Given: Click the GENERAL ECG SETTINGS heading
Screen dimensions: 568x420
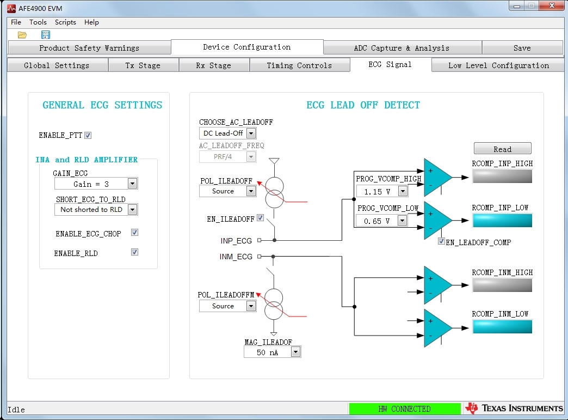Looking at the screenshot, I should [102, 105].
